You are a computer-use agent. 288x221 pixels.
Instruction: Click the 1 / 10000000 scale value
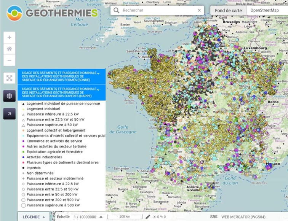pos(85,217)
